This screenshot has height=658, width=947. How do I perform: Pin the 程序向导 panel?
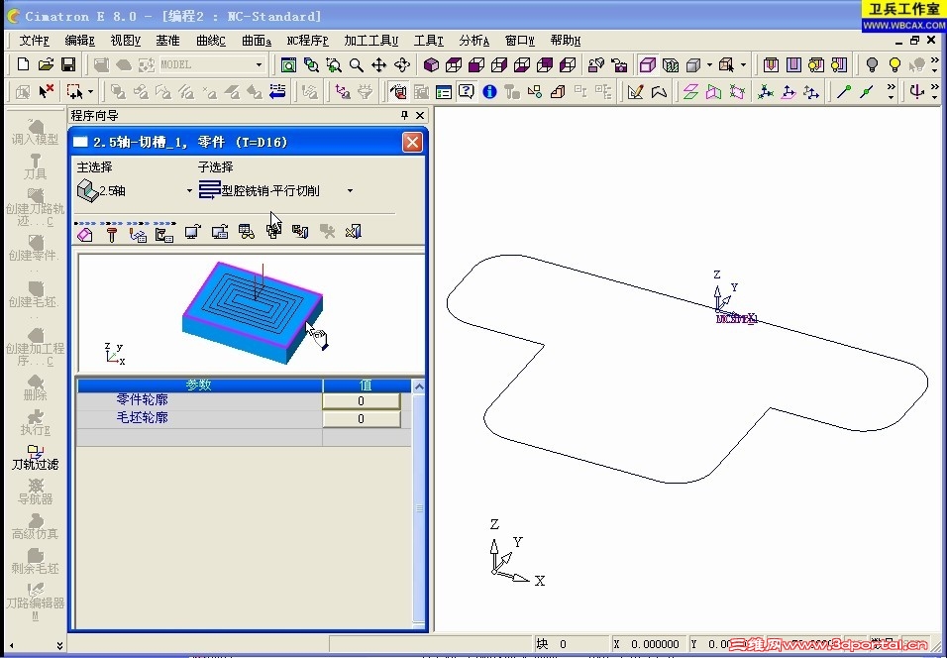pyautogui.click(x=404, y=115)
